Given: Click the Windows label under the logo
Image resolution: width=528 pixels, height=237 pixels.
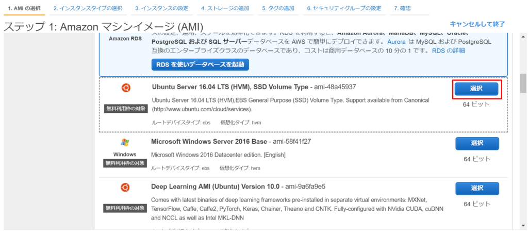Looking at the screenshot, I should [x=125, y=155].
